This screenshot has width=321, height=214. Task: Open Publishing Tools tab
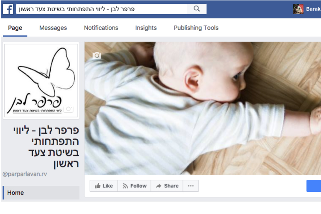coord(196,28)
